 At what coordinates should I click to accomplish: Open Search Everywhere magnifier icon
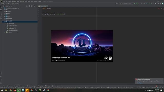click(x=158, y=4)
